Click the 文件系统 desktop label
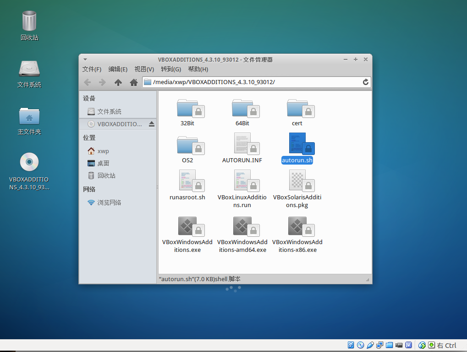 pyautogui.click(x=29, y=85)
